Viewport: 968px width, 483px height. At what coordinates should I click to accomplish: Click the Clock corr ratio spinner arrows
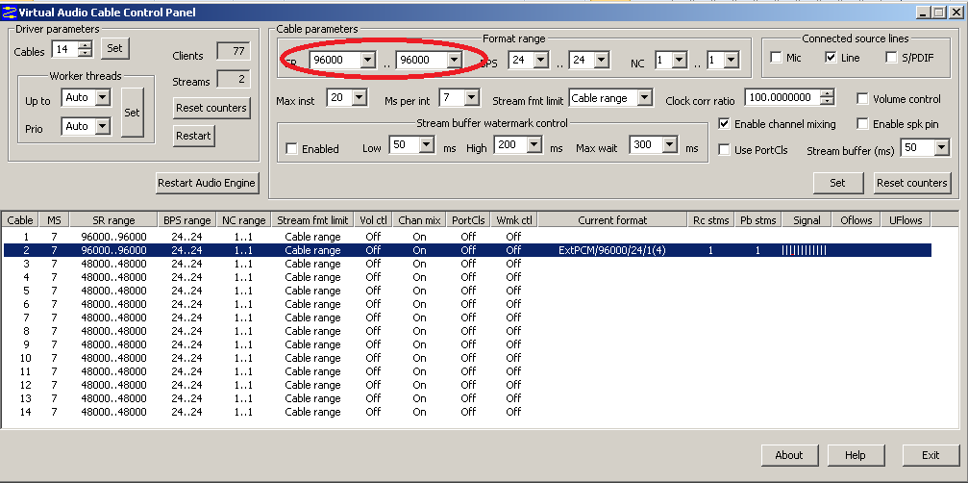828,97
